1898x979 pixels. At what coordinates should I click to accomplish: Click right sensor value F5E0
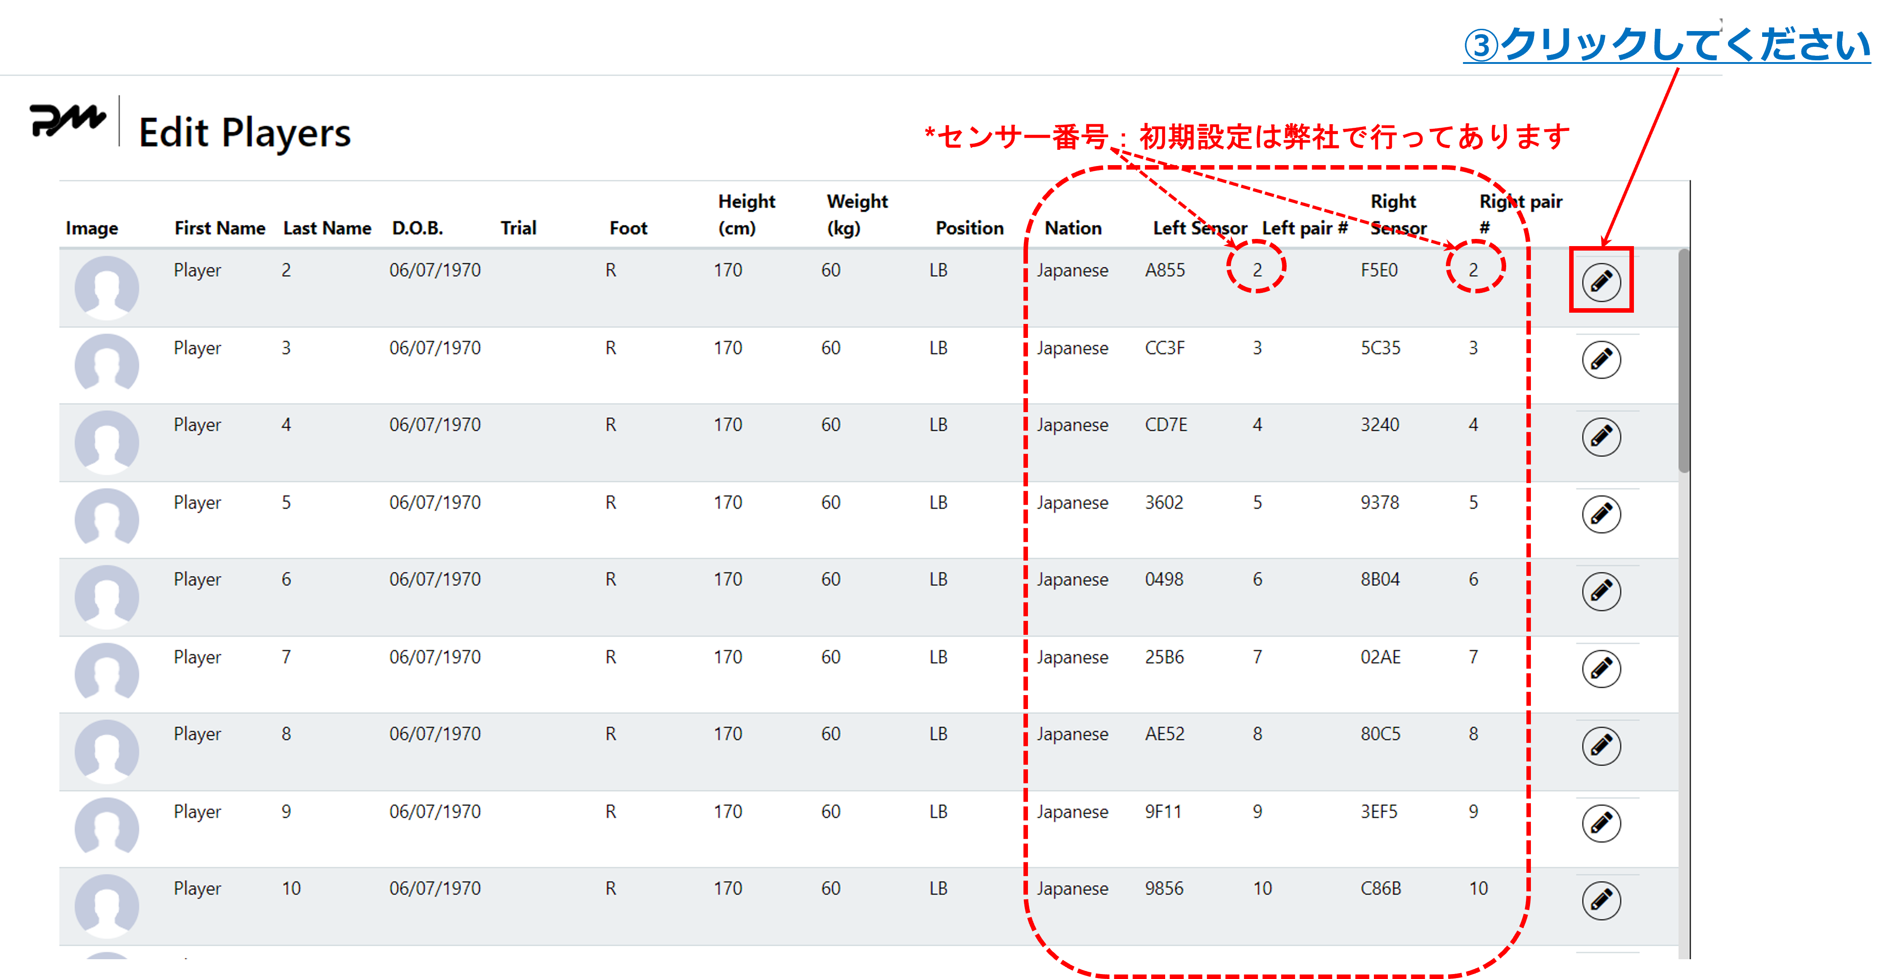point(1378,270)
